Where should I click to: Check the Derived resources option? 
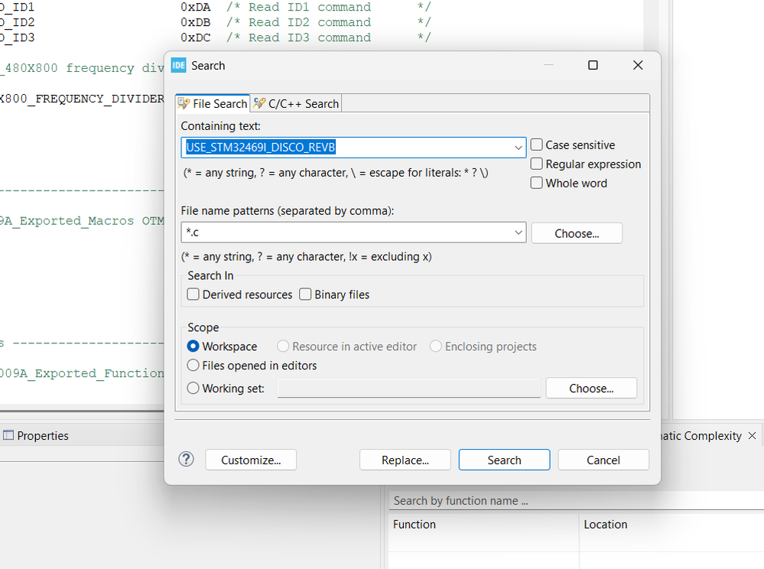pyautogui.click(x=193, y=294)
